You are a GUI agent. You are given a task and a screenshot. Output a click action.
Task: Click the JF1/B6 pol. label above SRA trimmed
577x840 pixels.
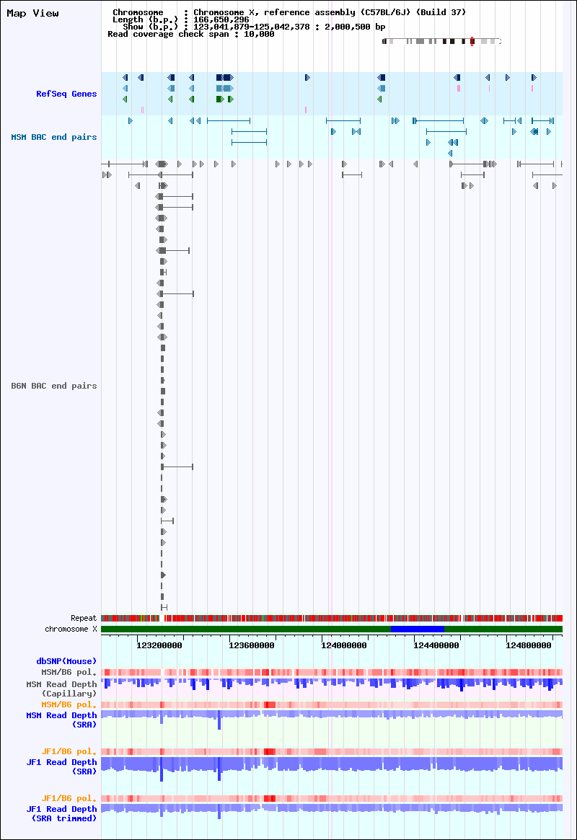click(x=69, y=798)
